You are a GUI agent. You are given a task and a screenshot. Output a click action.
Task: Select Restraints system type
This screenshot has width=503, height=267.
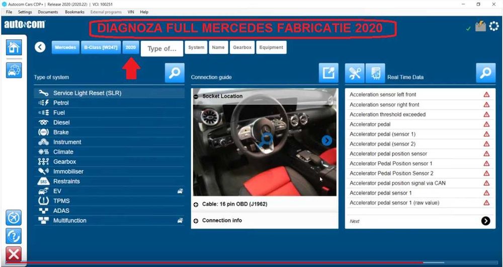click(109, 181)
